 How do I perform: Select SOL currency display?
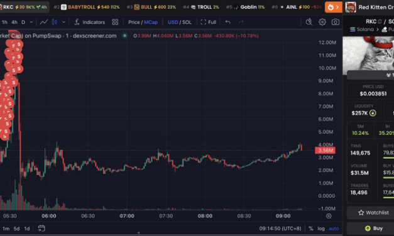(187, 23)
